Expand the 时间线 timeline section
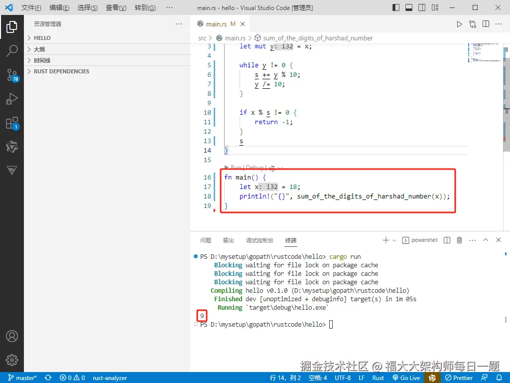The height and width of the screenshot is (383, 510). point(107,60)
